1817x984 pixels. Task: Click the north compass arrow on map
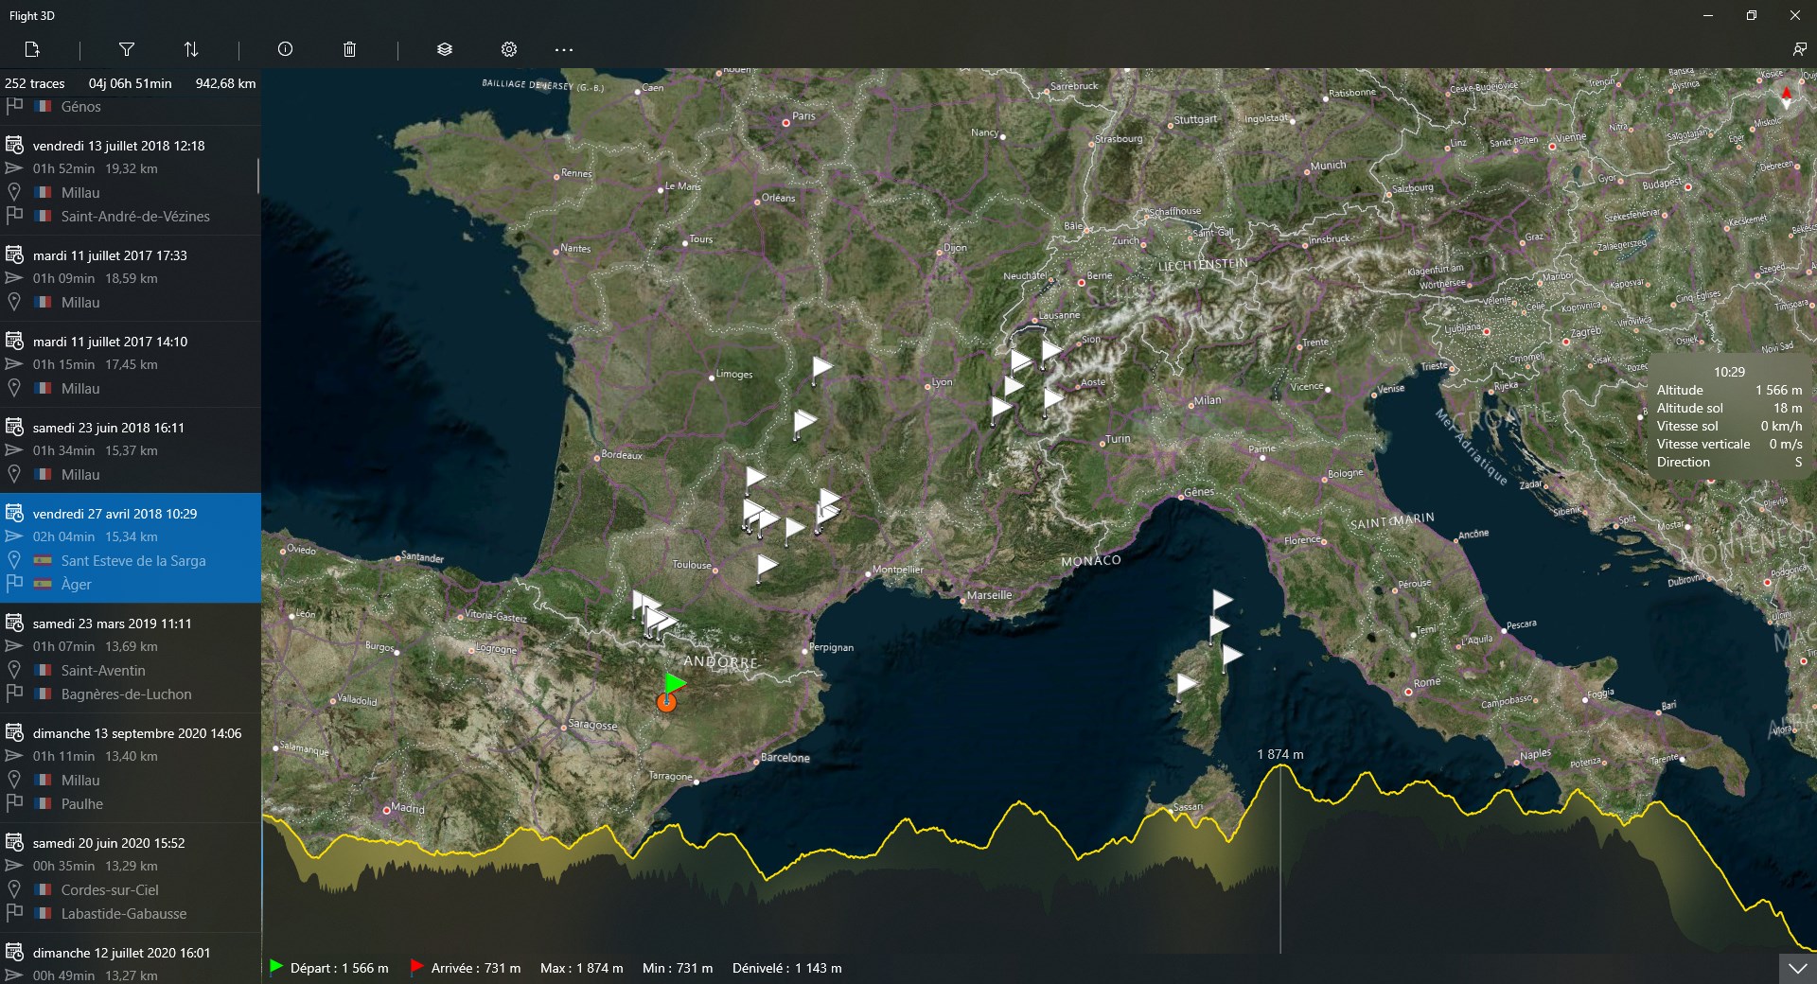tap(1787, 97)
